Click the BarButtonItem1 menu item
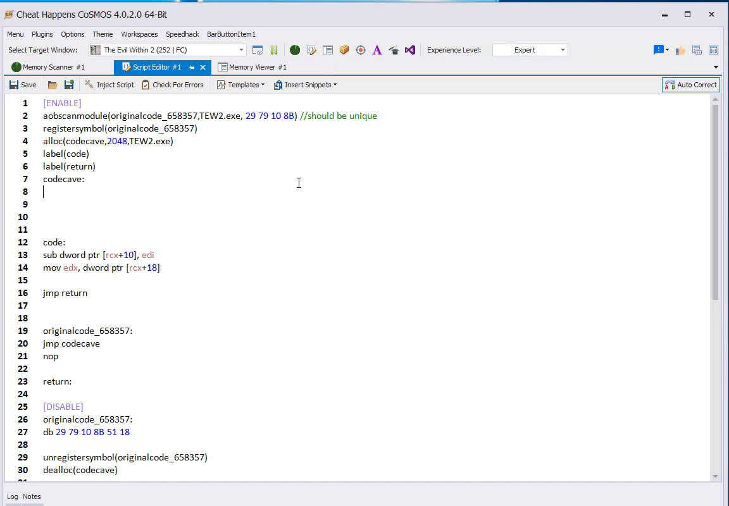729x506 pixels. 231,34
